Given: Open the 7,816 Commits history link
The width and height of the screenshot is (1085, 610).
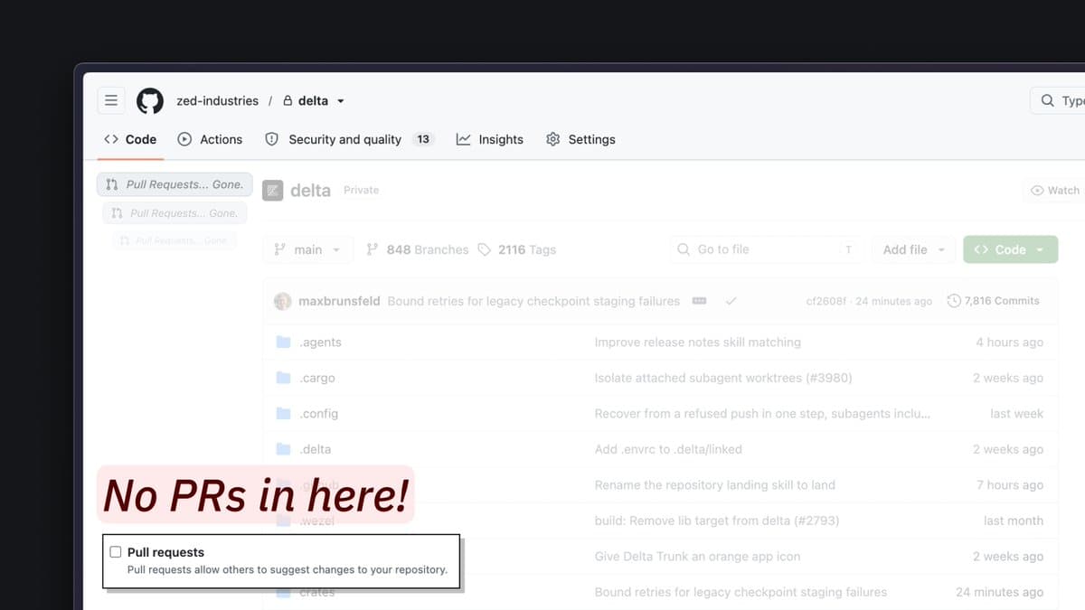Looking at the screenshot, I should (993, 301).
